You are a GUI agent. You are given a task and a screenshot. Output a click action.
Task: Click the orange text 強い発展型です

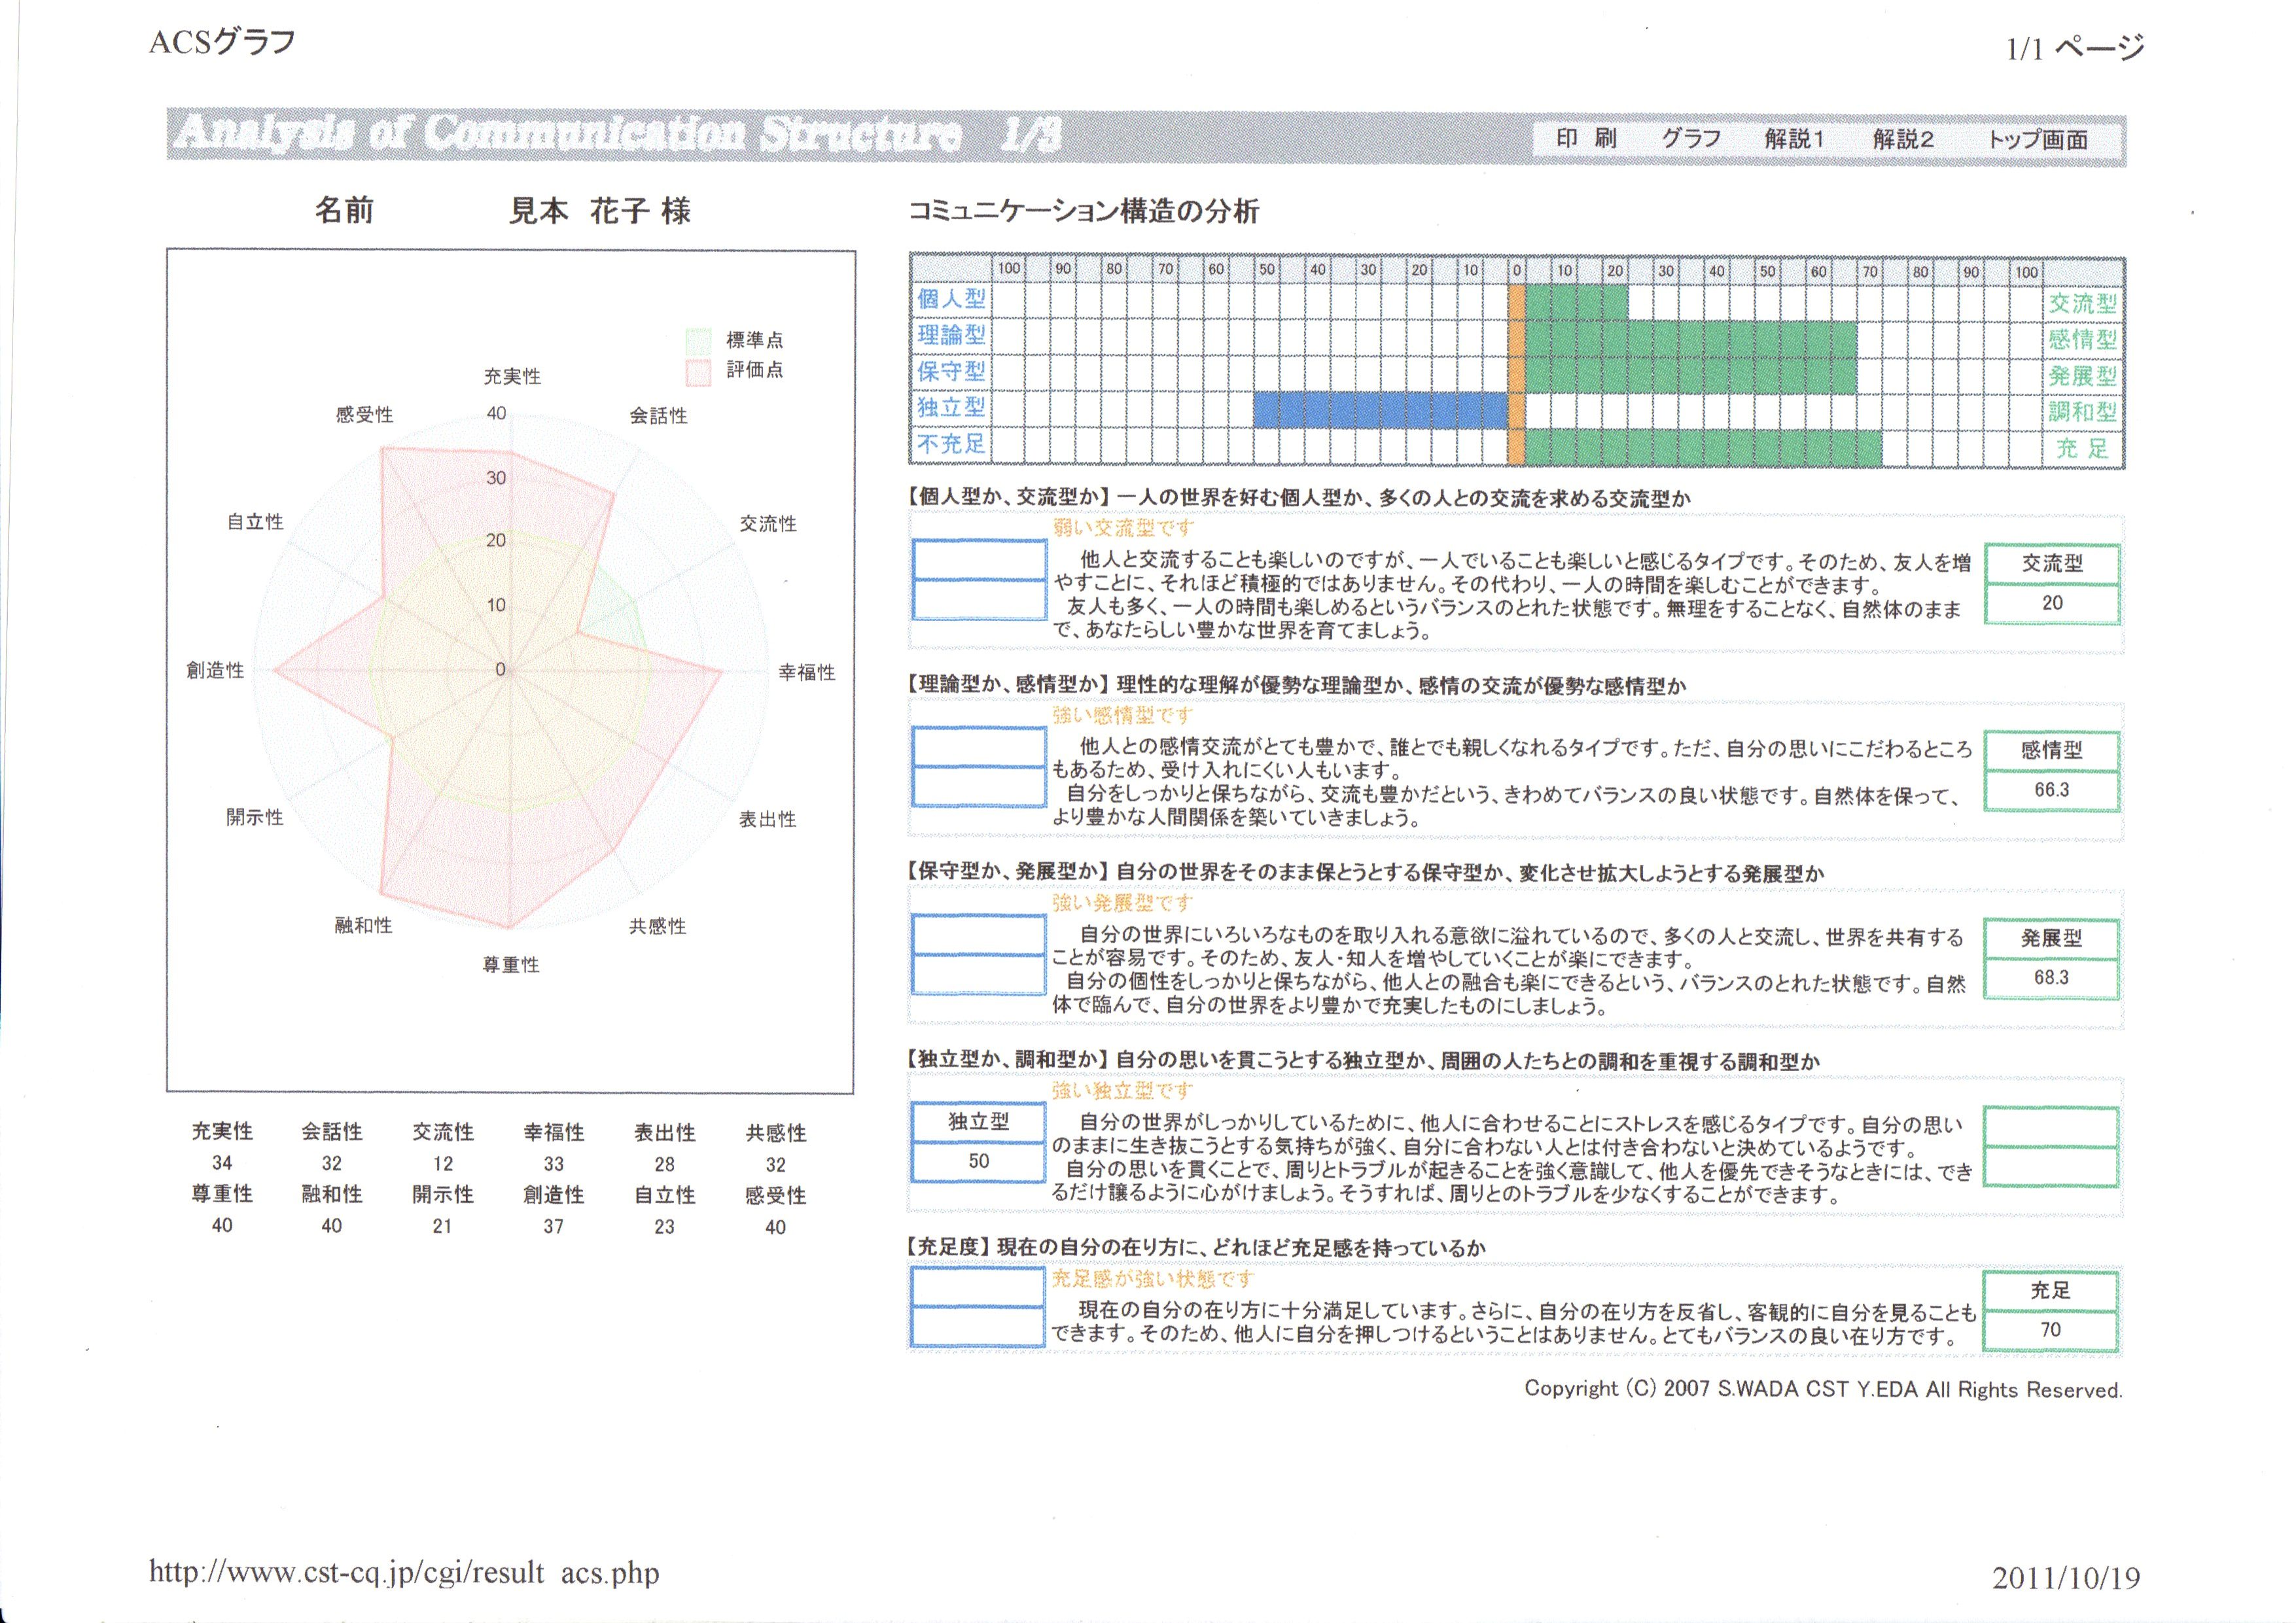pos(1123,903)
